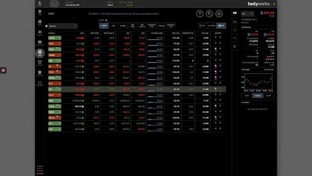
Task: Click the circle icon beside 275.75 price
Action: [x=262, y=13]
